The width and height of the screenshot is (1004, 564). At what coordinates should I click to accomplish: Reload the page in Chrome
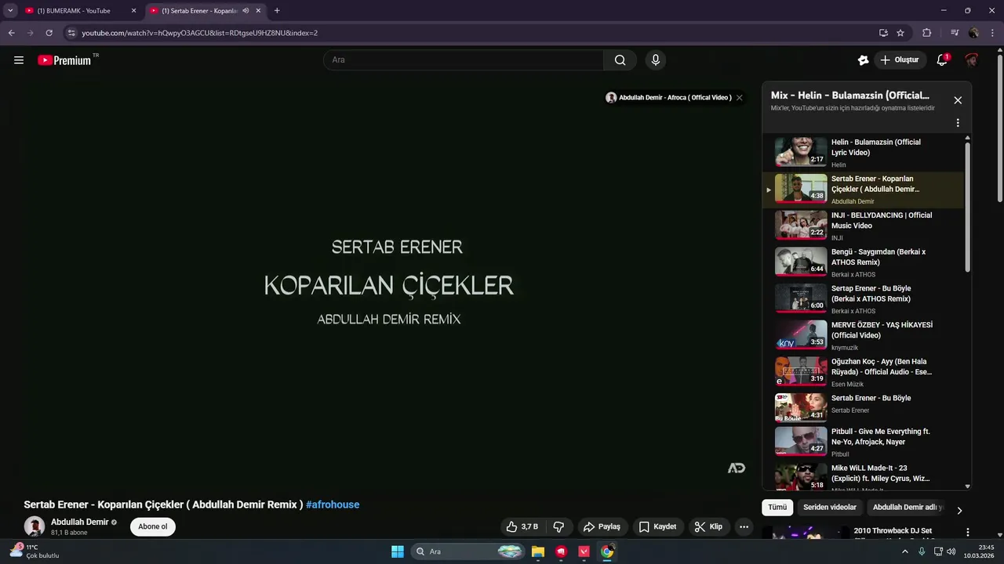click(x=49, y=33)
